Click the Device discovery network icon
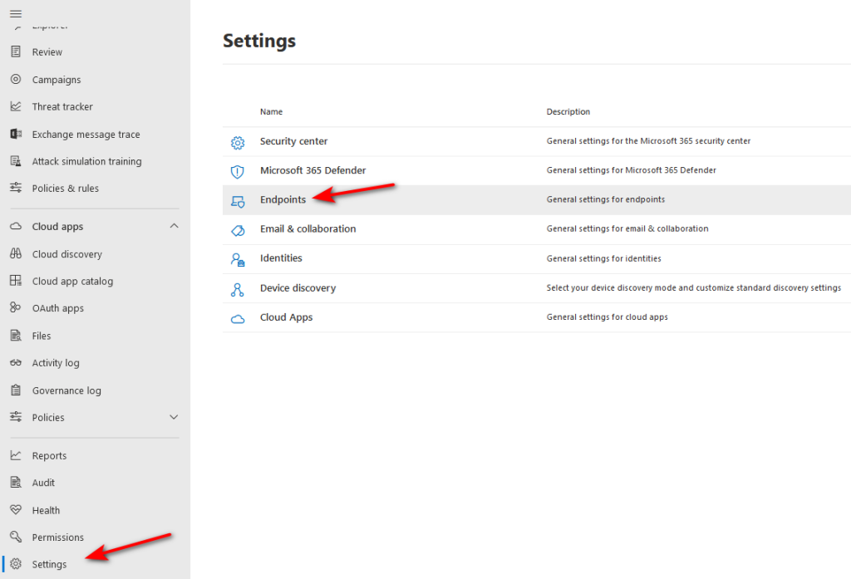 coord(238,290)
